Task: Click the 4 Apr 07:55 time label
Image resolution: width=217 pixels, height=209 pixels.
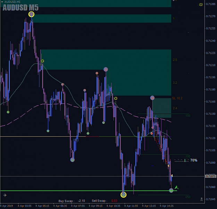Action: pos(78,206)
